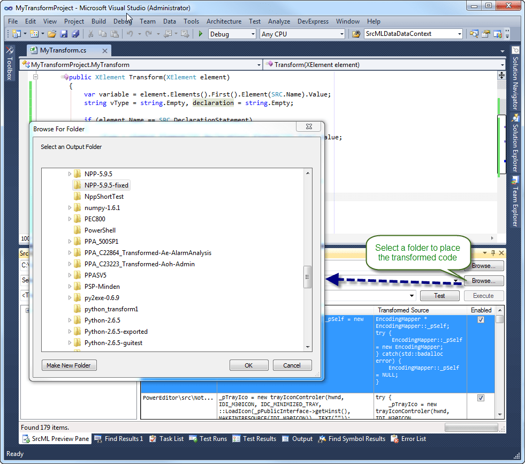Pin the SrcML Preview pane
The image size is (525, 464).
[x=493, y=253]
